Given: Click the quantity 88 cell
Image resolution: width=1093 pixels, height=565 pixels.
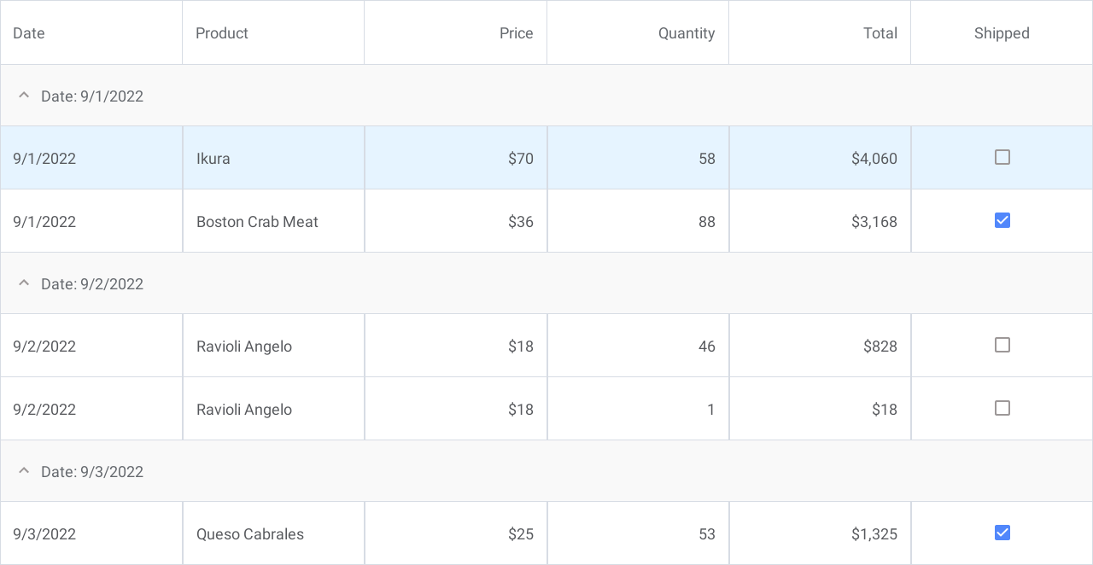Looking at the screenshot, I should click(x=706, y=222).
